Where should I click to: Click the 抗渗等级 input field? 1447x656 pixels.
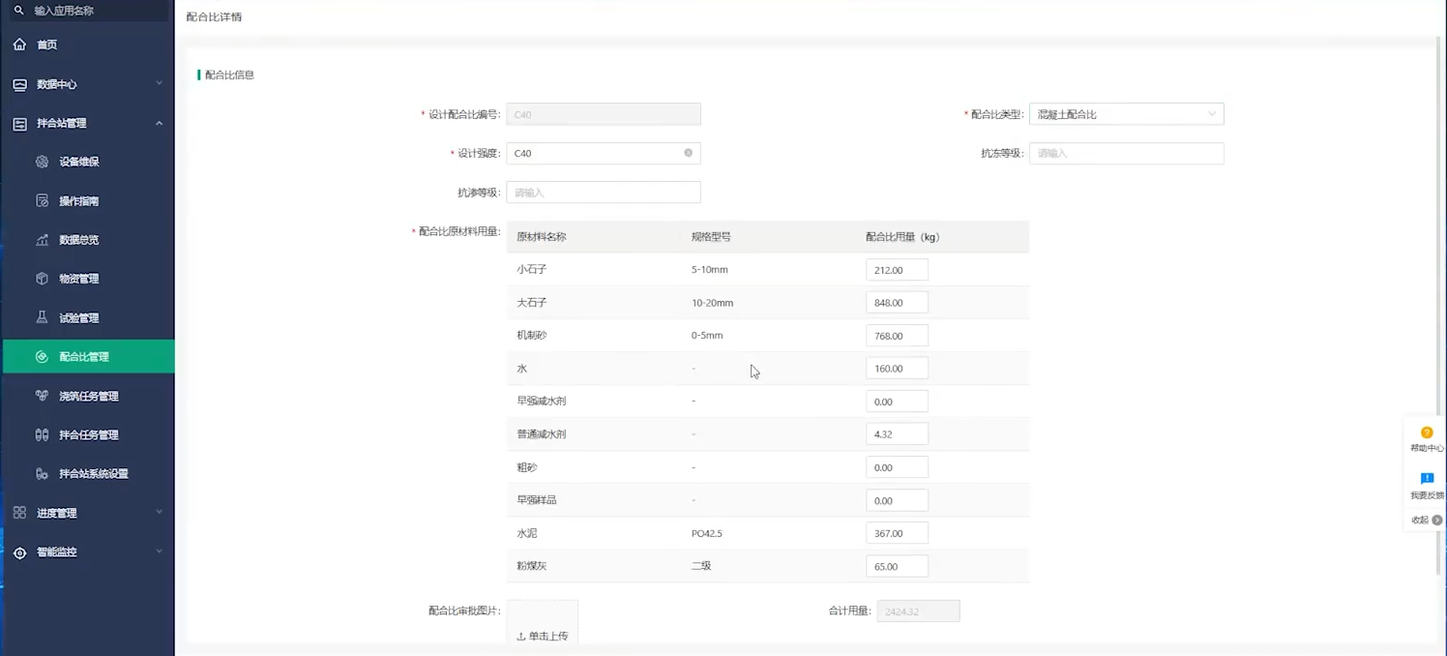[x=604, y=193]
